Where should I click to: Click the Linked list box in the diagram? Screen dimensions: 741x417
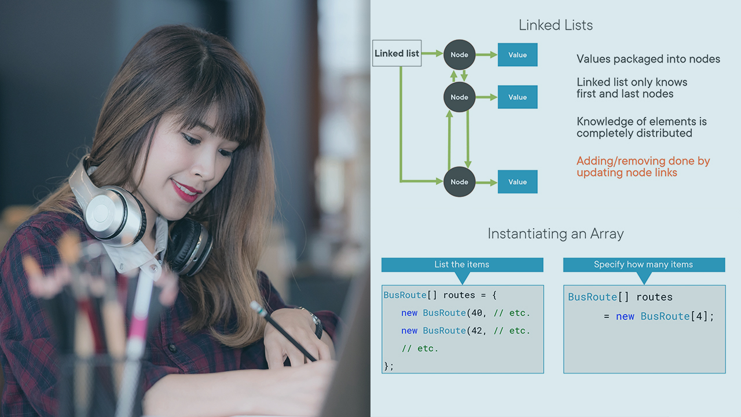397,53
